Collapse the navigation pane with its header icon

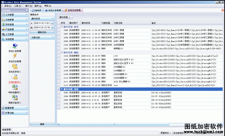[x=27, y=10]
